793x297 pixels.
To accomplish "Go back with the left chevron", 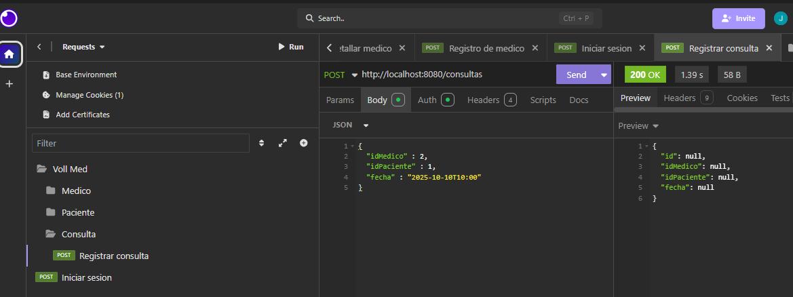I will 39,47.
